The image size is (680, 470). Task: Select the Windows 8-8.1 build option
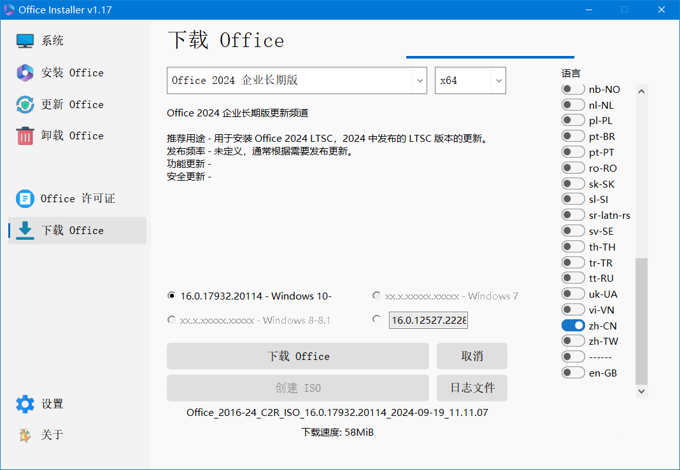click(x=171, y=319)
